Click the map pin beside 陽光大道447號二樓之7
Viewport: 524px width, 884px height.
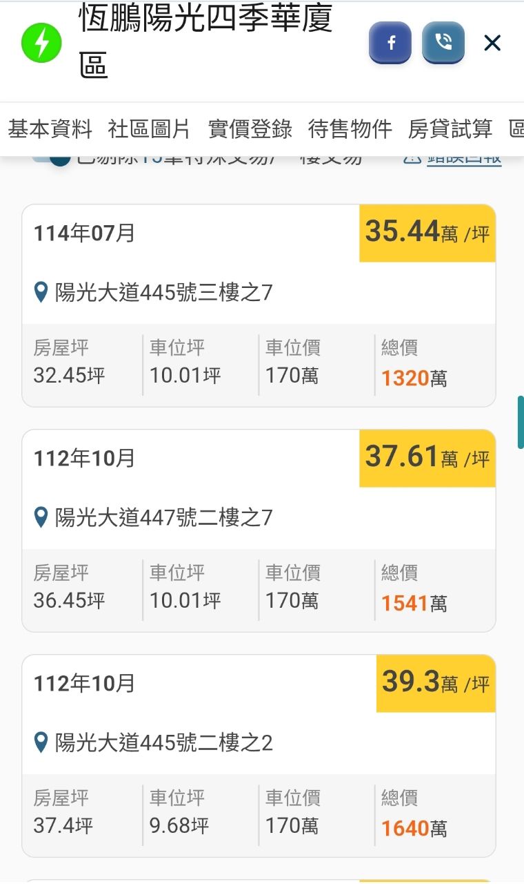tap(41, 517)
